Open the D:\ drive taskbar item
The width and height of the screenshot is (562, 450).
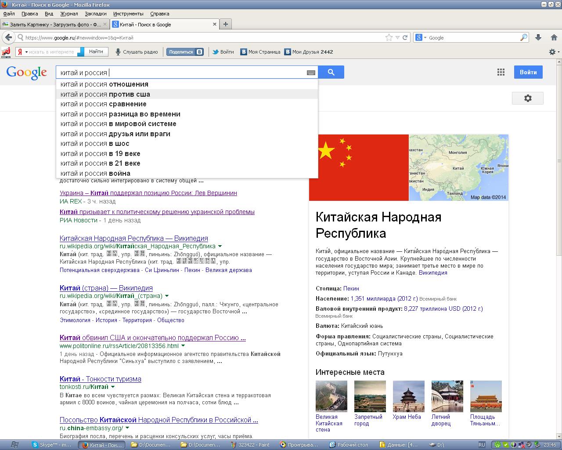click(x=450, y=445)
